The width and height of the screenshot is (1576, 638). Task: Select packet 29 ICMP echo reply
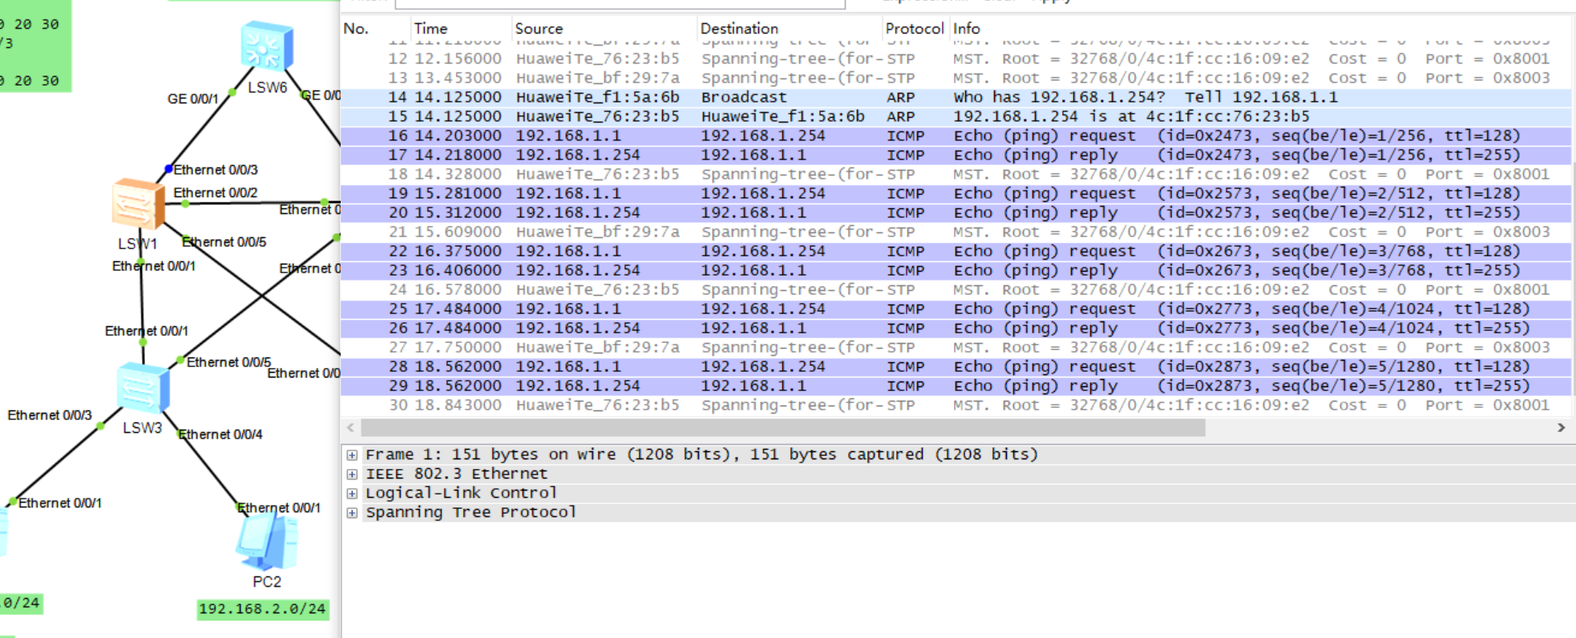click(956, 386)
